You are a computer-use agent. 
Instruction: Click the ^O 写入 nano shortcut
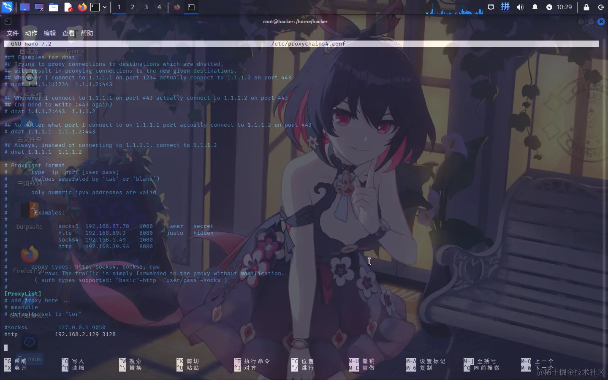click(73, 361)
